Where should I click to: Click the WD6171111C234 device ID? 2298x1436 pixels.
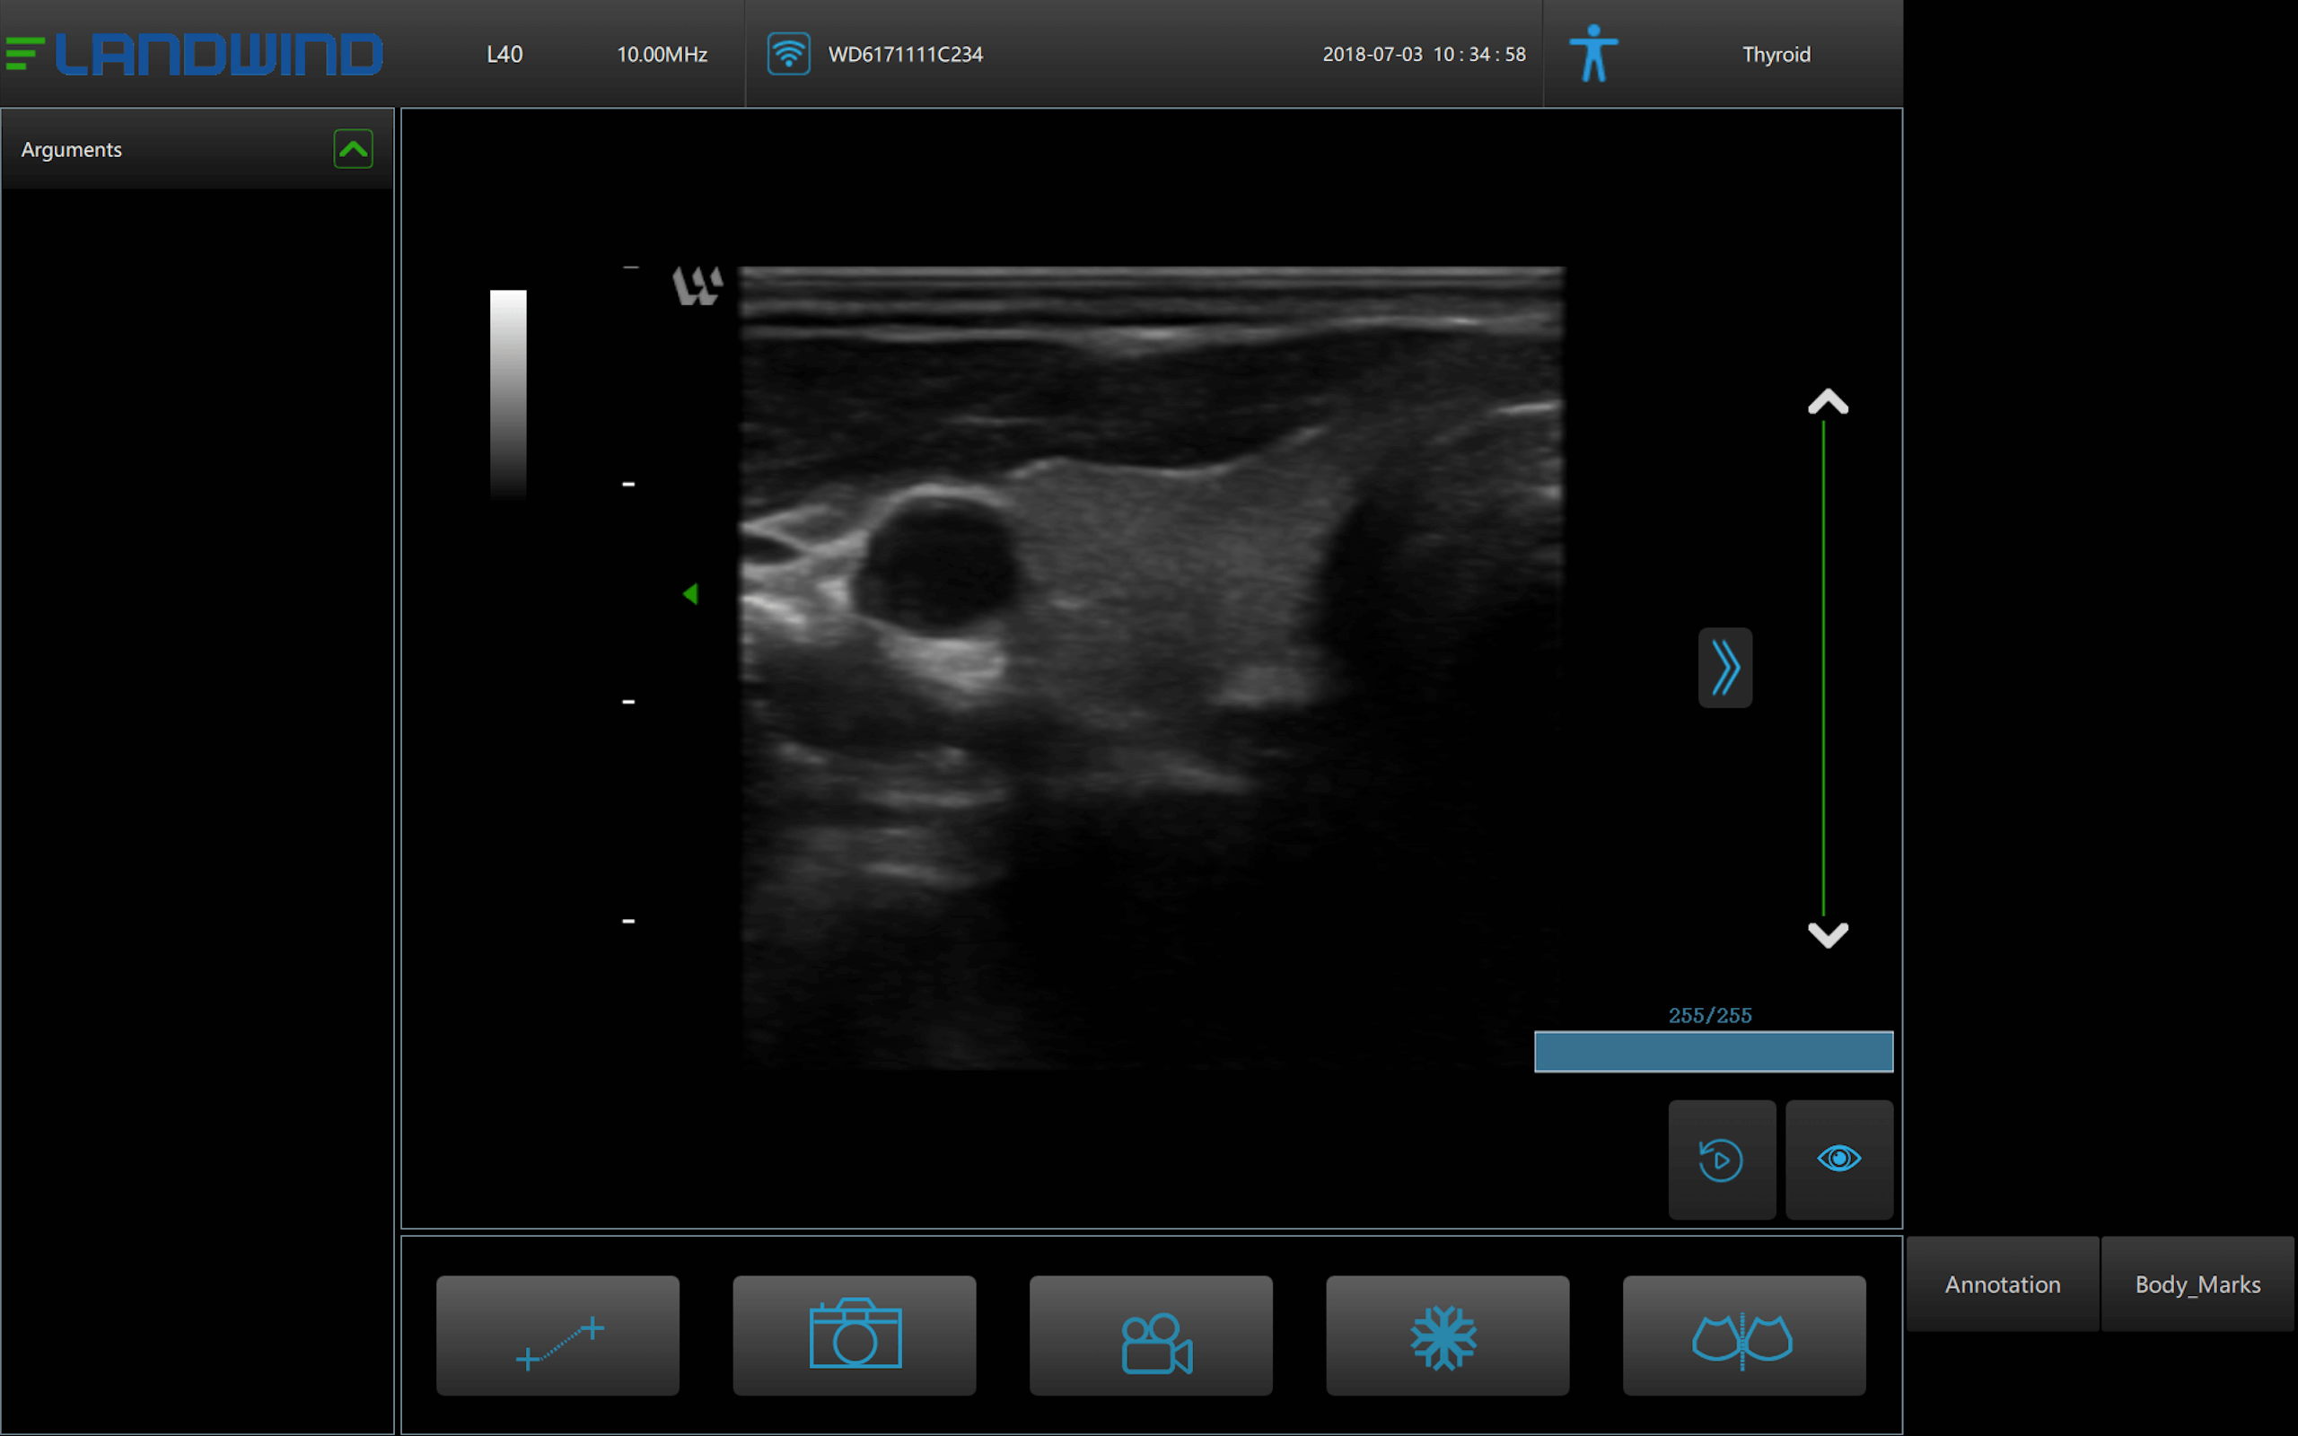(905, 54)
